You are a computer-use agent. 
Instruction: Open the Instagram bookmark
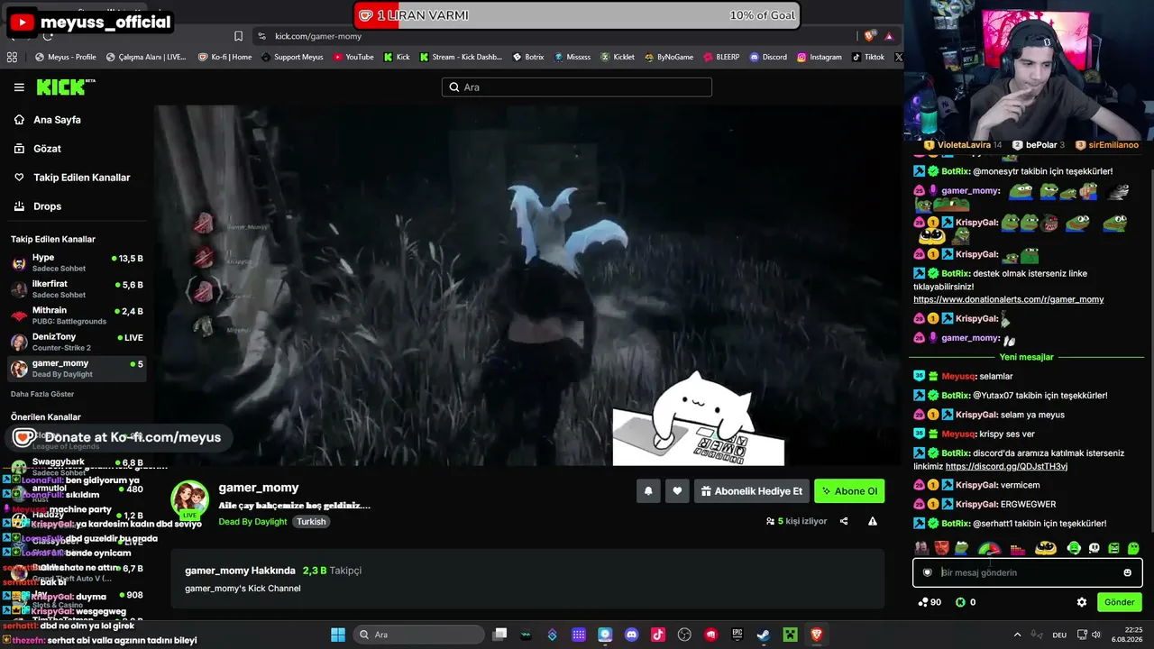819,57
